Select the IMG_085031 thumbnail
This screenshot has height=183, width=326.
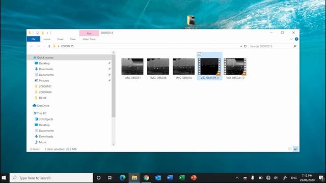tap(132, 67)
